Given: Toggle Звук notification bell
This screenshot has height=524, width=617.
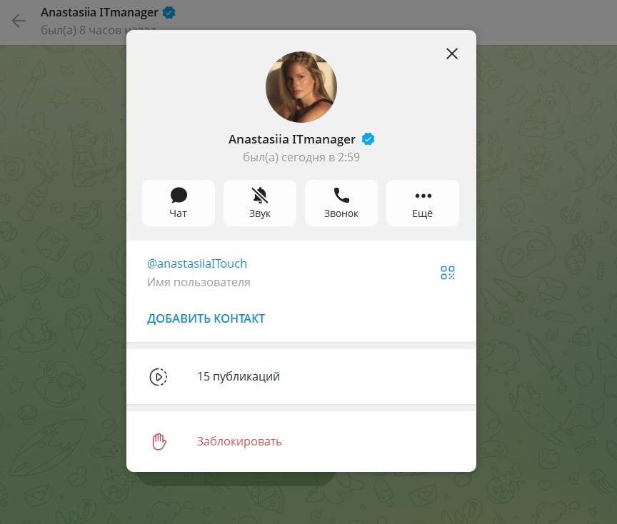Looking at the screenshot, I should tap(260, 203).
